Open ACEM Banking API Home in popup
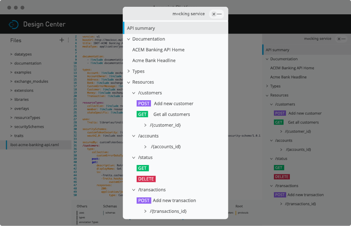The height and width of the screenshot is (226, 351). pyautogui.click(x=158, y=50)
